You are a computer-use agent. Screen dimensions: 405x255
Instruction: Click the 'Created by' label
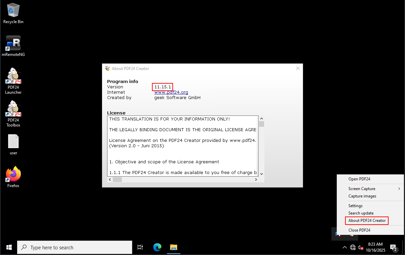(x=119, y=98)
